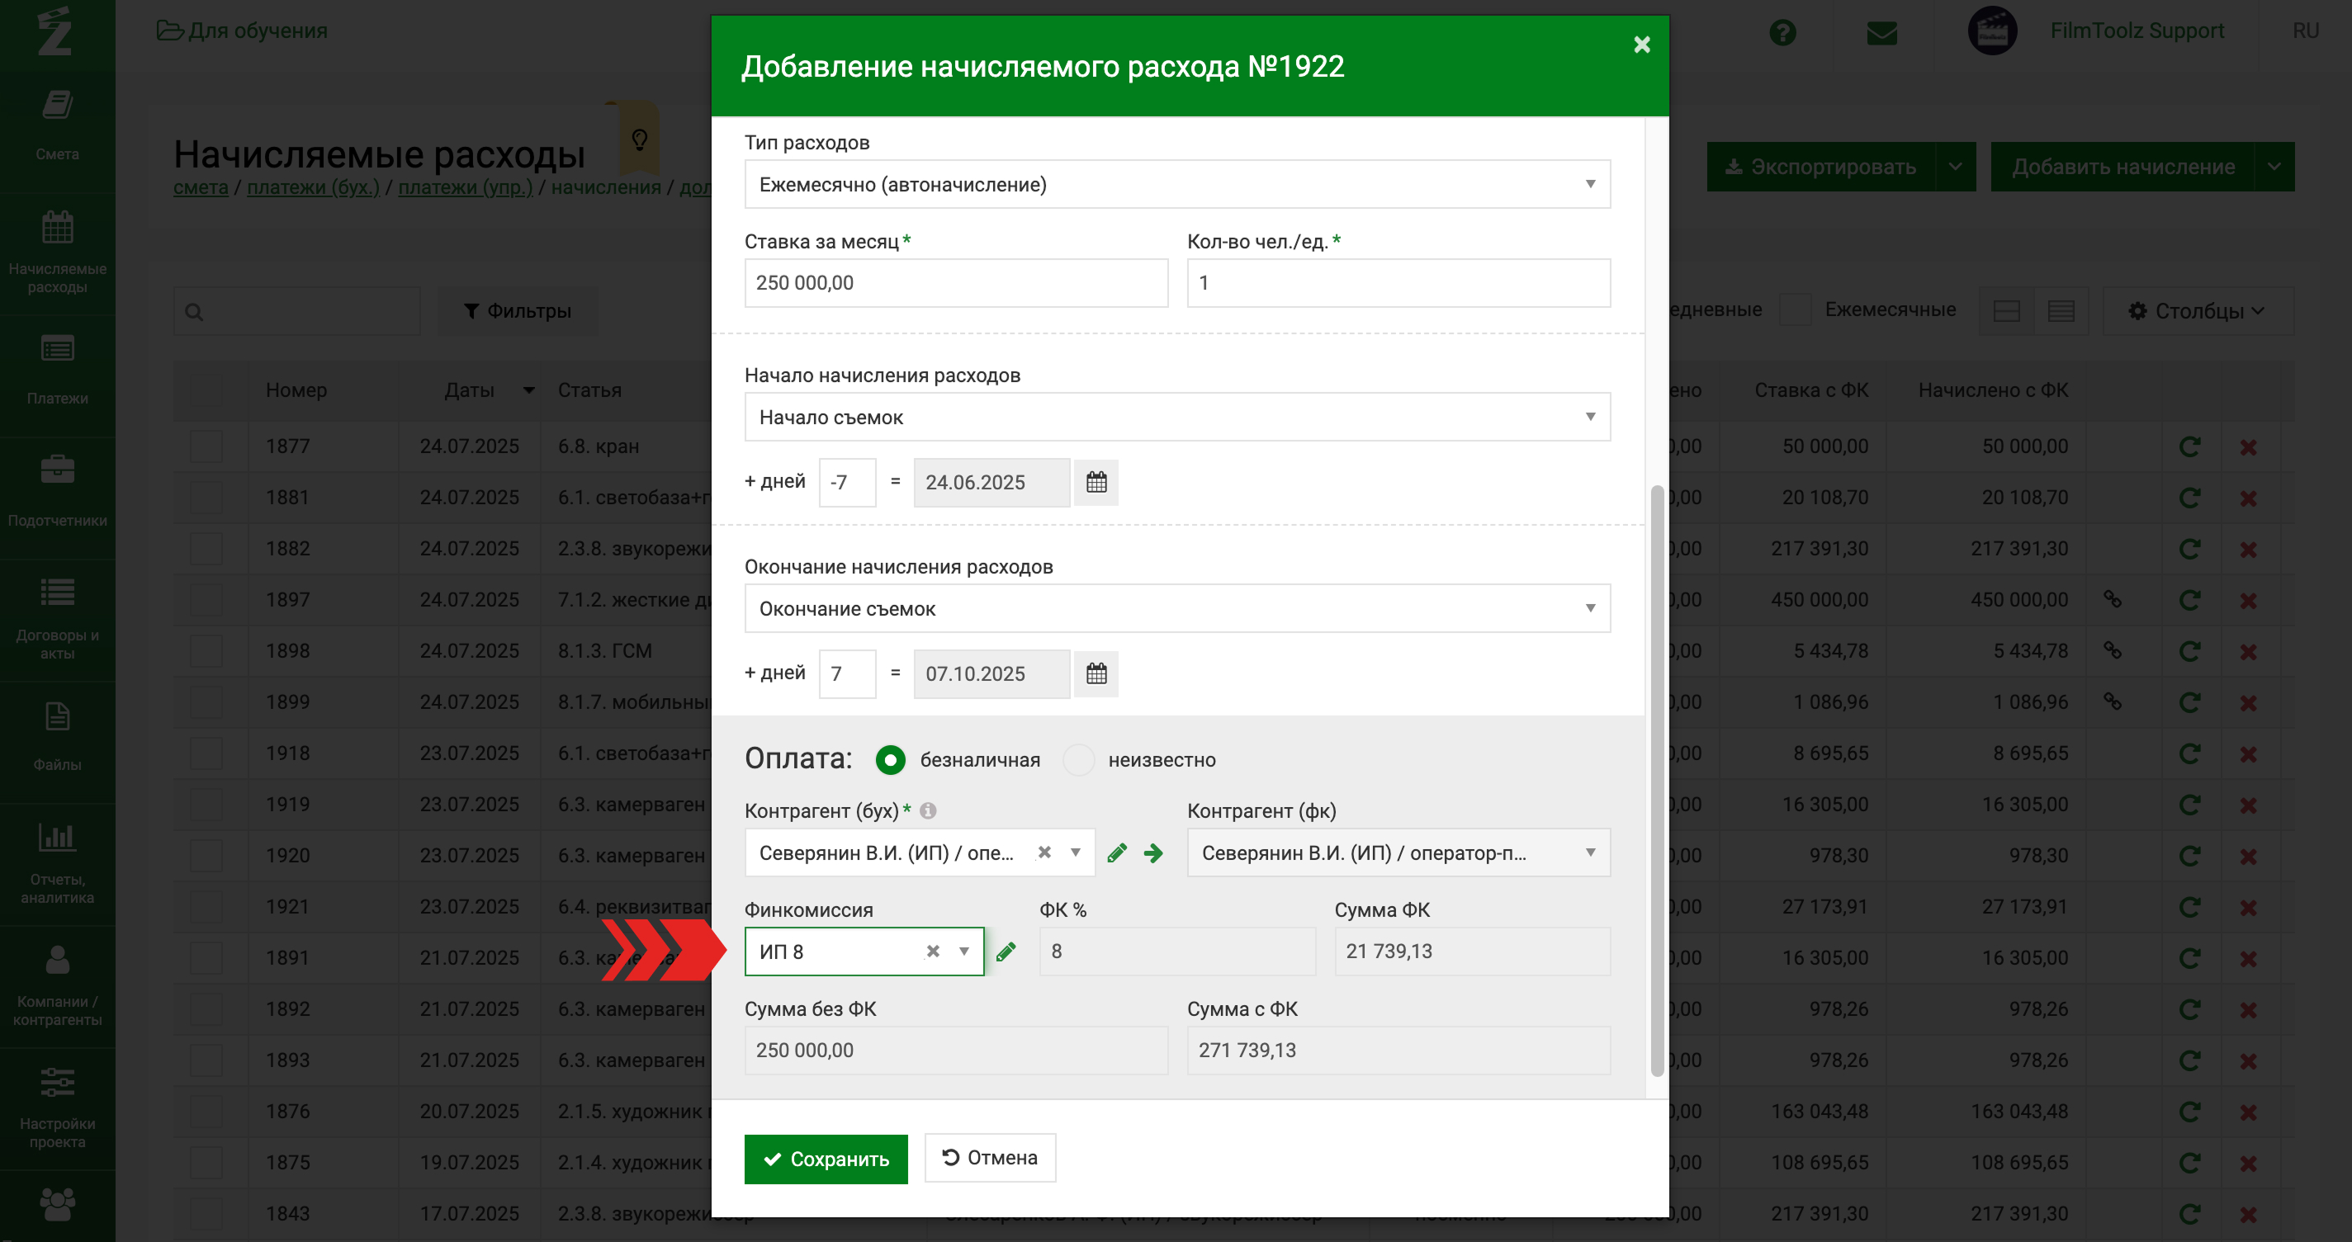Open the Подотчетники briefcase icon
This screenshot has width=2352, height=1242.
57,470
